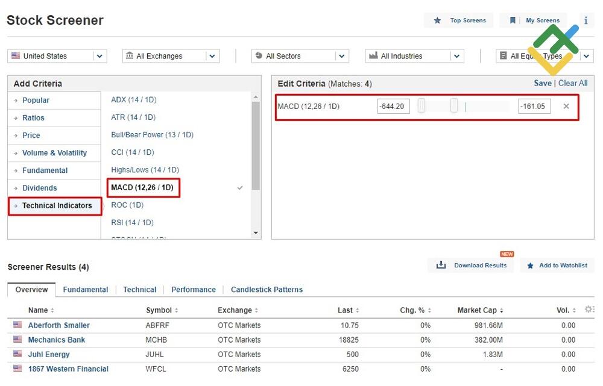Select the RSI (14 / 1D) indicator

[133, 223]
